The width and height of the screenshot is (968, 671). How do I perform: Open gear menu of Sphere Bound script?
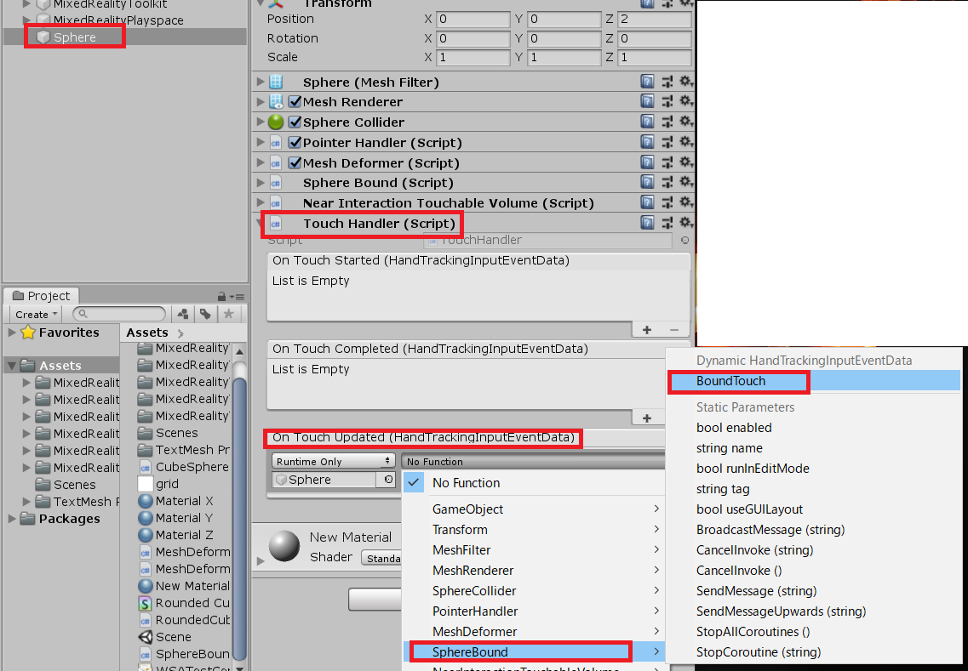[x=686, y=182]
